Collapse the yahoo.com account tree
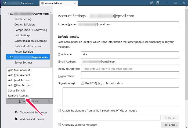This screenshot has width=188, height=128. (x=8, y=14)
